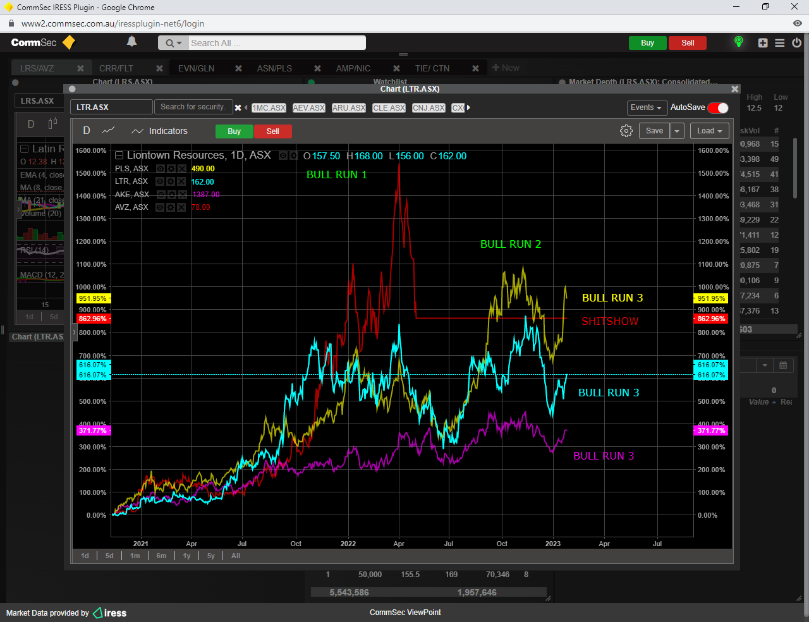
Task: Click the chart toolbar Buy button
Action: click(x=234, y=131)
